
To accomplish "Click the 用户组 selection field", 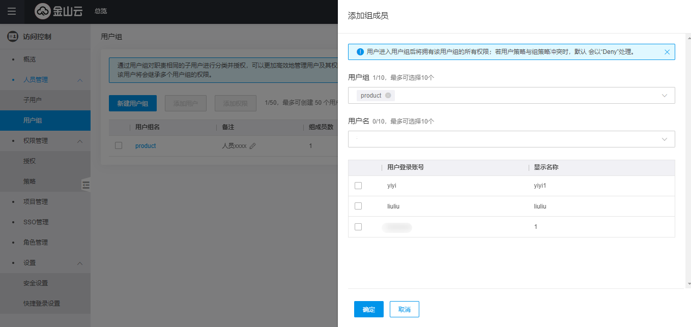I will [511, 96].
